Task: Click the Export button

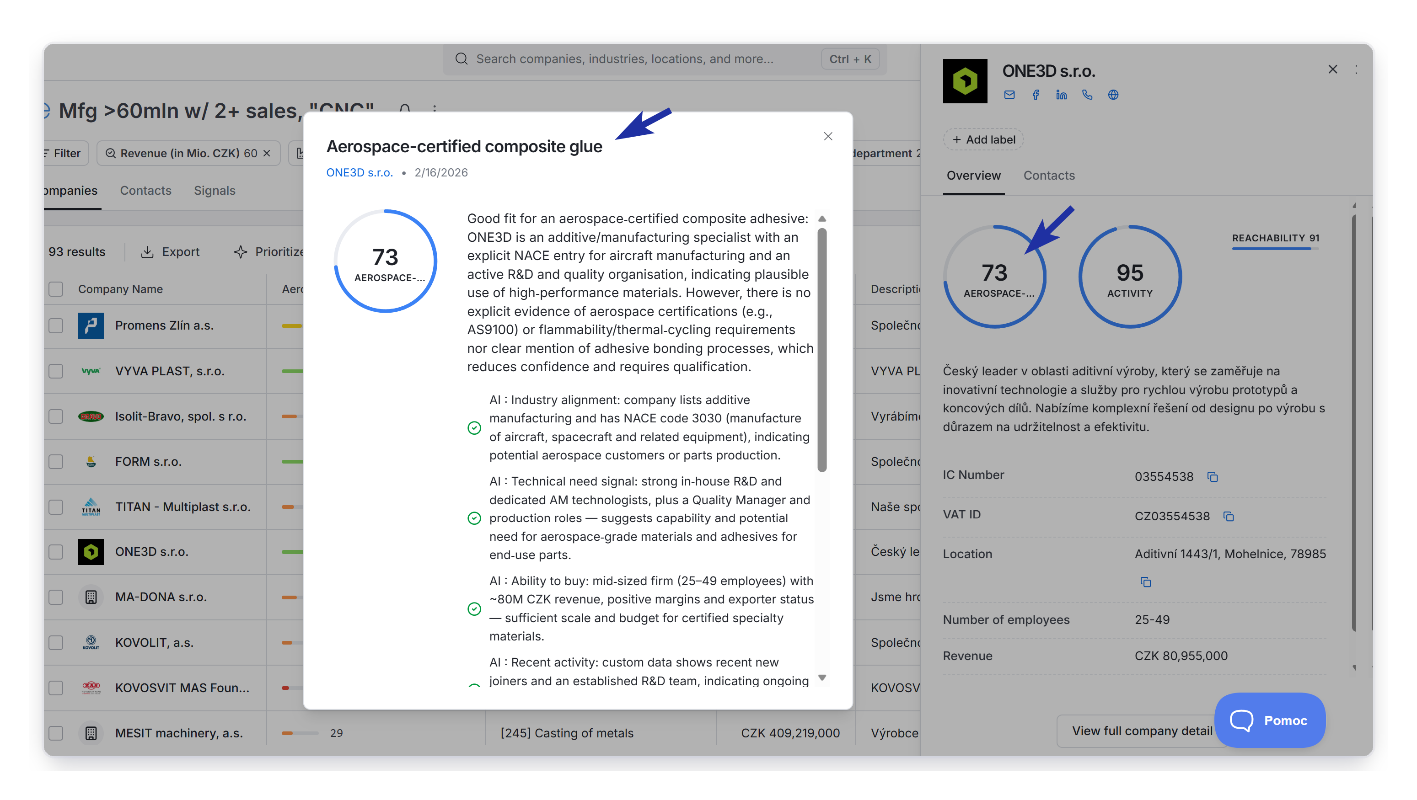Action: (x=171, y=252)
